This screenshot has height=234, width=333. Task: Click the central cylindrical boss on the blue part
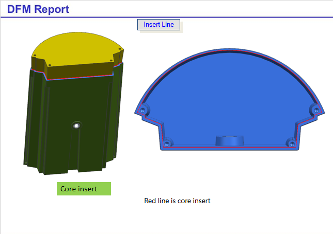pos(229,141)
